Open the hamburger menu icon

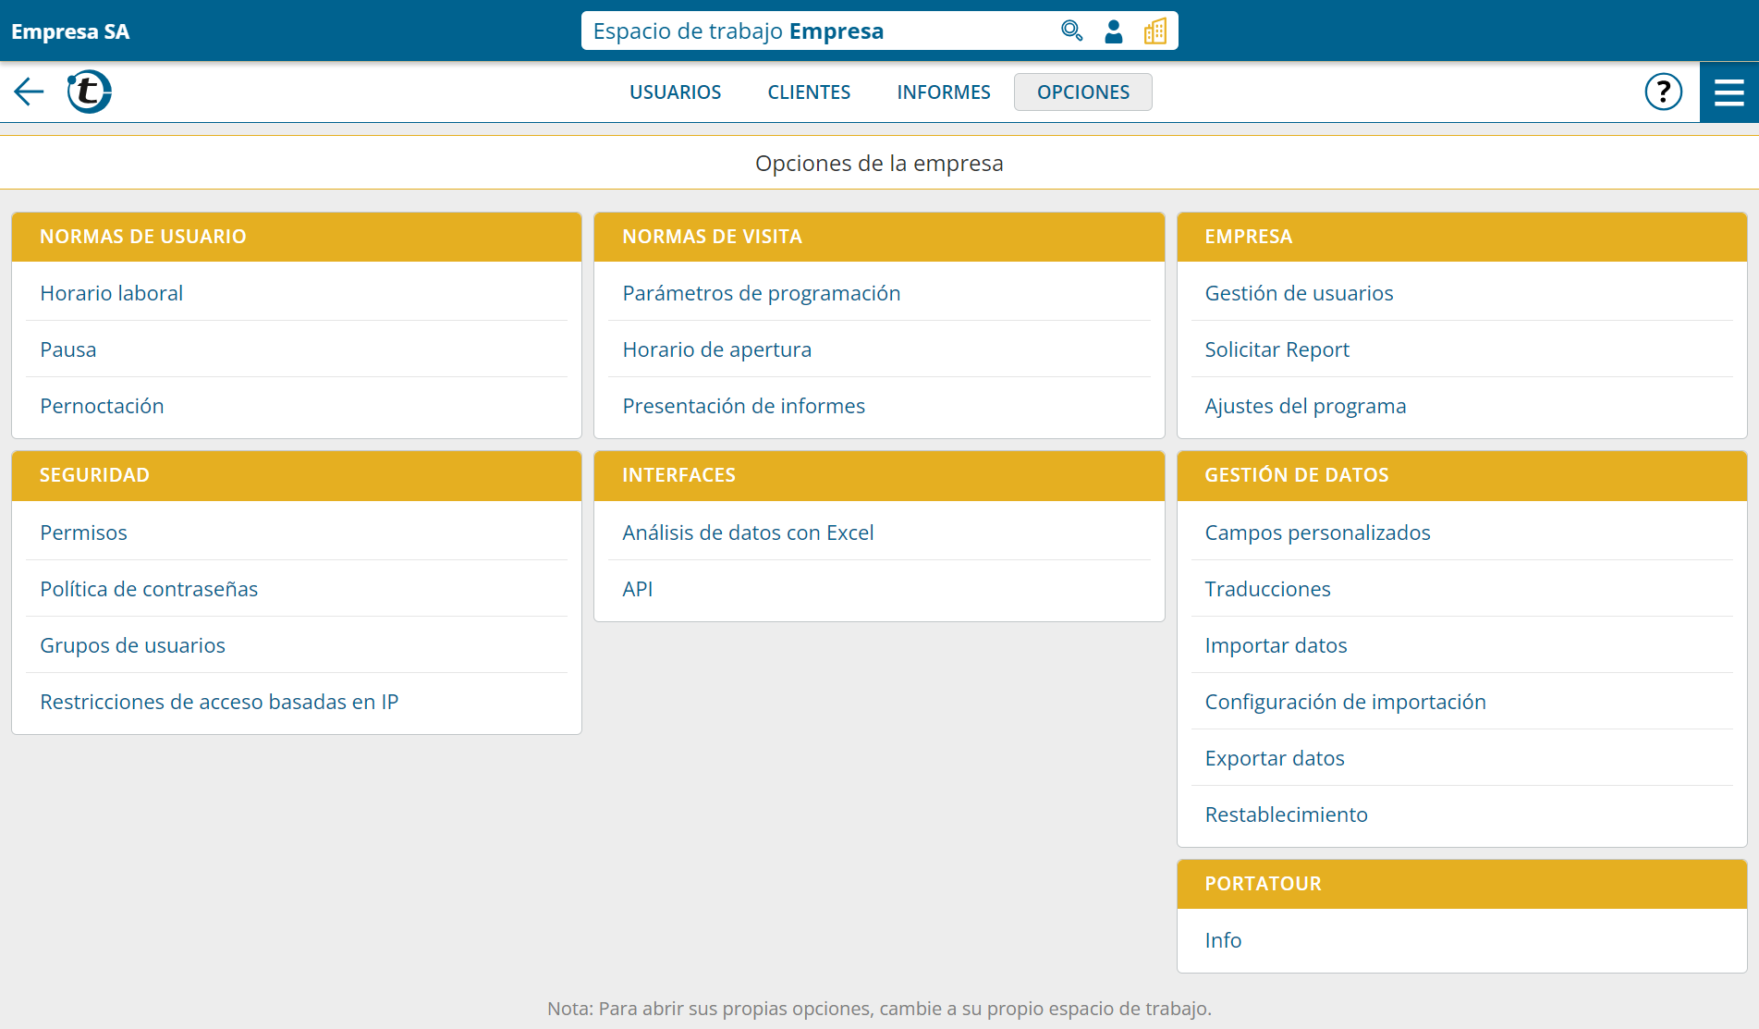(1728, 92)
